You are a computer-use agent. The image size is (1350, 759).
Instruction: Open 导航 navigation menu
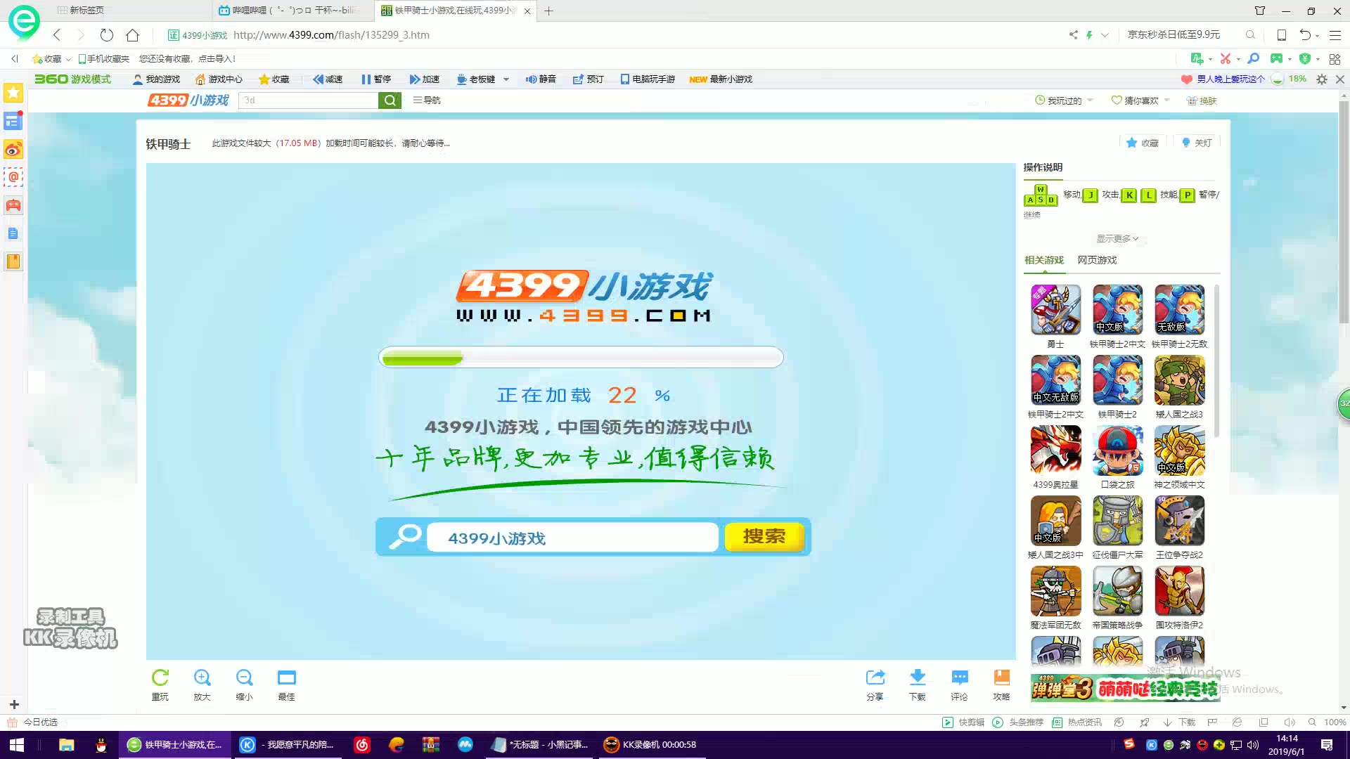pyautogui.click(x=427, y=100)
